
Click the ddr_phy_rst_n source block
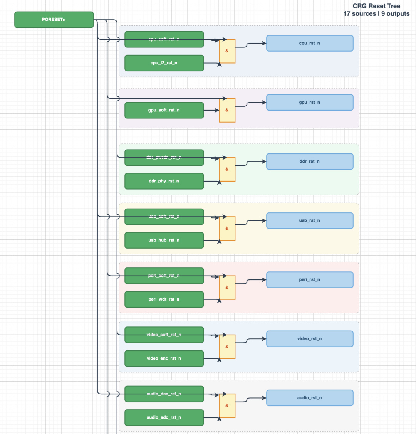(164, 181)
